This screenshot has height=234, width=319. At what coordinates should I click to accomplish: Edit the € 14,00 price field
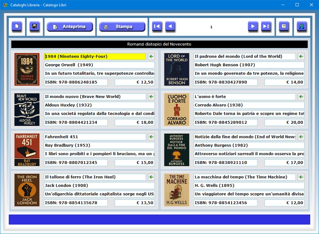pos(284,82)
